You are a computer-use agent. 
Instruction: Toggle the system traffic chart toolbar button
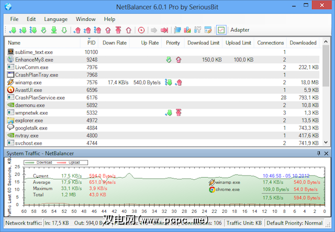tap(221, 30)
